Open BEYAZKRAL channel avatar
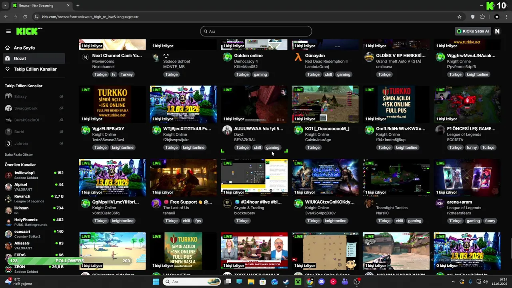512x288 pixels. point(227,130)
